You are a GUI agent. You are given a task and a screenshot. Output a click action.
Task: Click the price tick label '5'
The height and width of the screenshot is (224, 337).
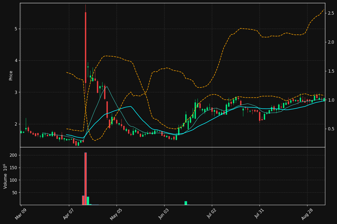pos(16,29)
